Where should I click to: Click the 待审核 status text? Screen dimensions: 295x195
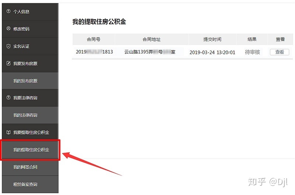252,52
